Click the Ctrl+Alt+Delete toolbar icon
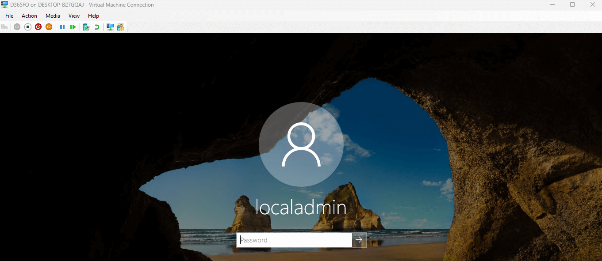 [x=5, y=27]
